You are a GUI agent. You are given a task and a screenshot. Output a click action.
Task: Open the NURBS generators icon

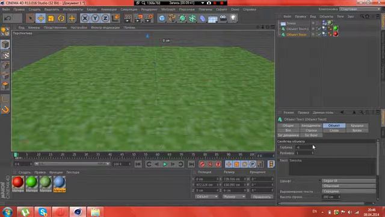[182, 18]
